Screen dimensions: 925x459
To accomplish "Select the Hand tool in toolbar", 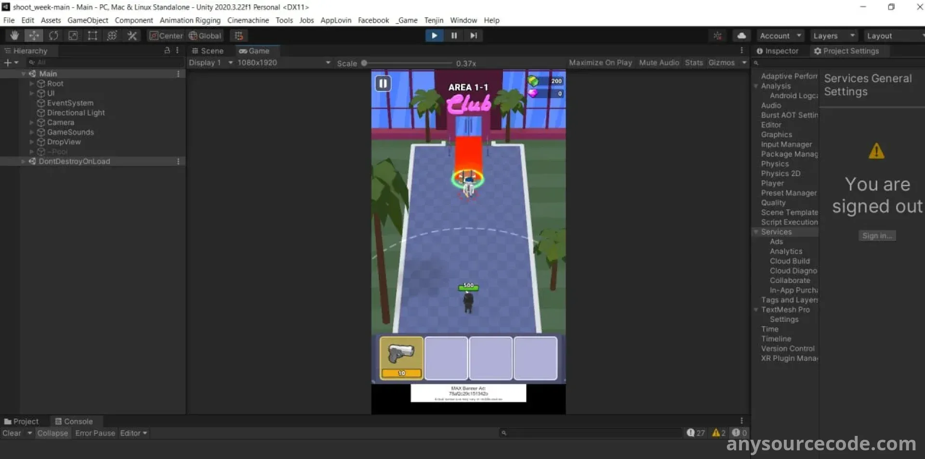I will coord(14,36).
